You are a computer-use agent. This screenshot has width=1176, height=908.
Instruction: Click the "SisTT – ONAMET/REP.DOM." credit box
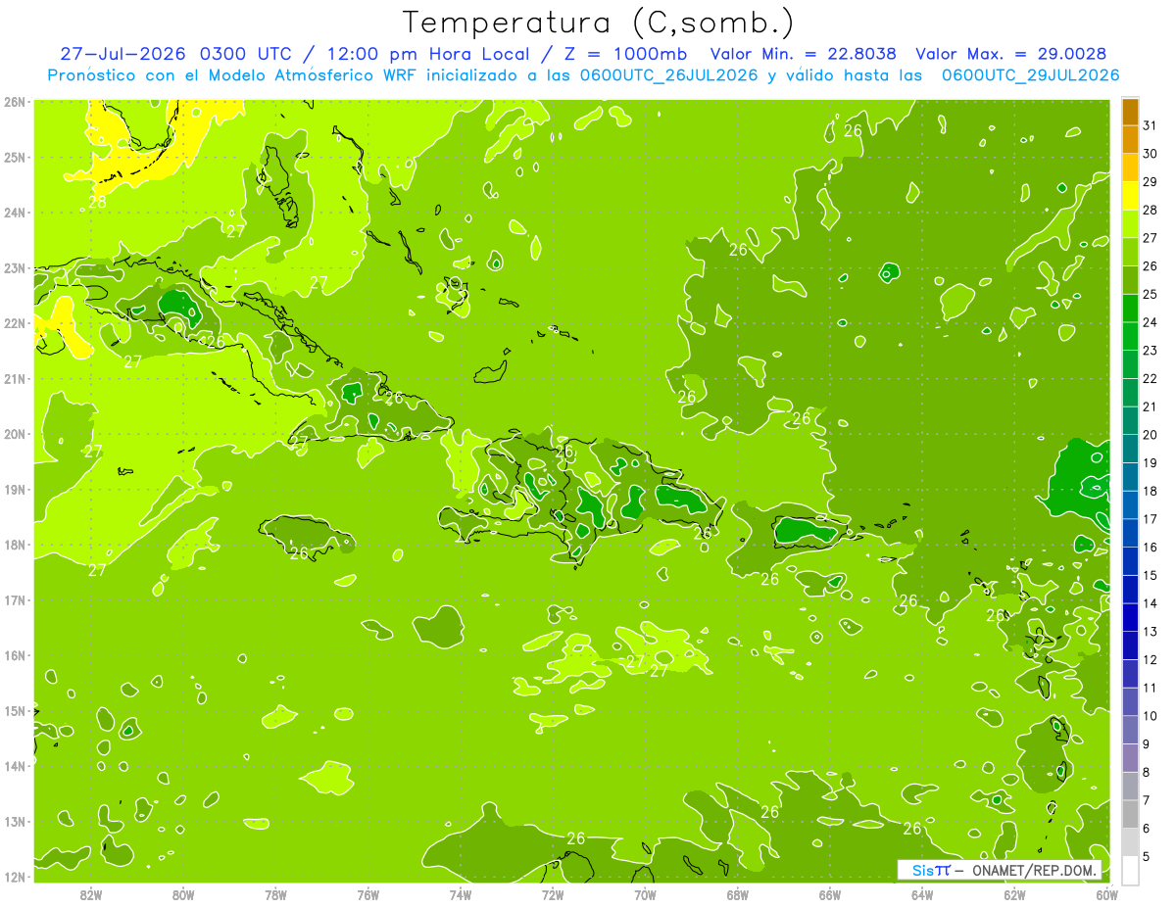(1000, 870)
